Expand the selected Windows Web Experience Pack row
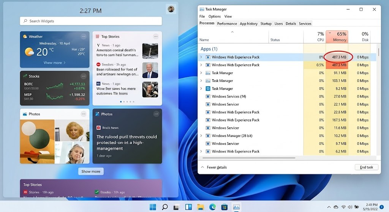The height and width of the screenshot is (212, 389). [x=201, y=57]
